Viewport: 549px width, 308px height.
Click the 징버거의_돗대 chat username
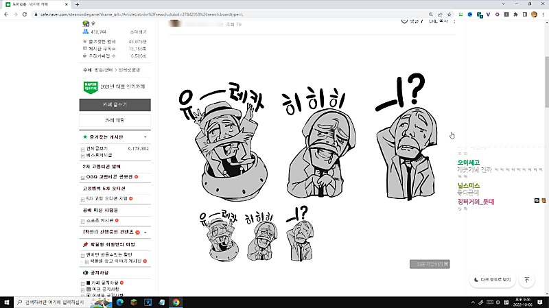pyautogui.click(x=476, y=202)
